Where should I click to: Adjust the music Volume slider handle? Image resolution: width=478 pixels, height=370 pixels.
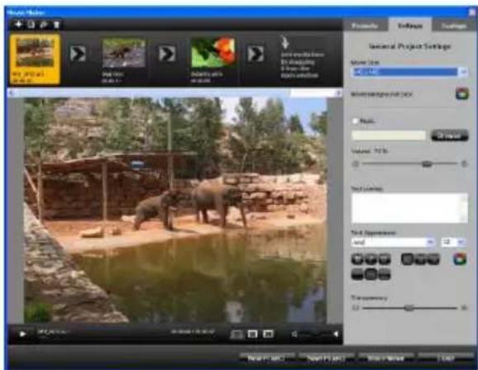coord(427,164)
